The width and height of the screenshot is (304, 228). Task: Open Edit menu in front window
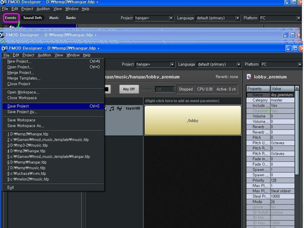(x=16, y=55)
